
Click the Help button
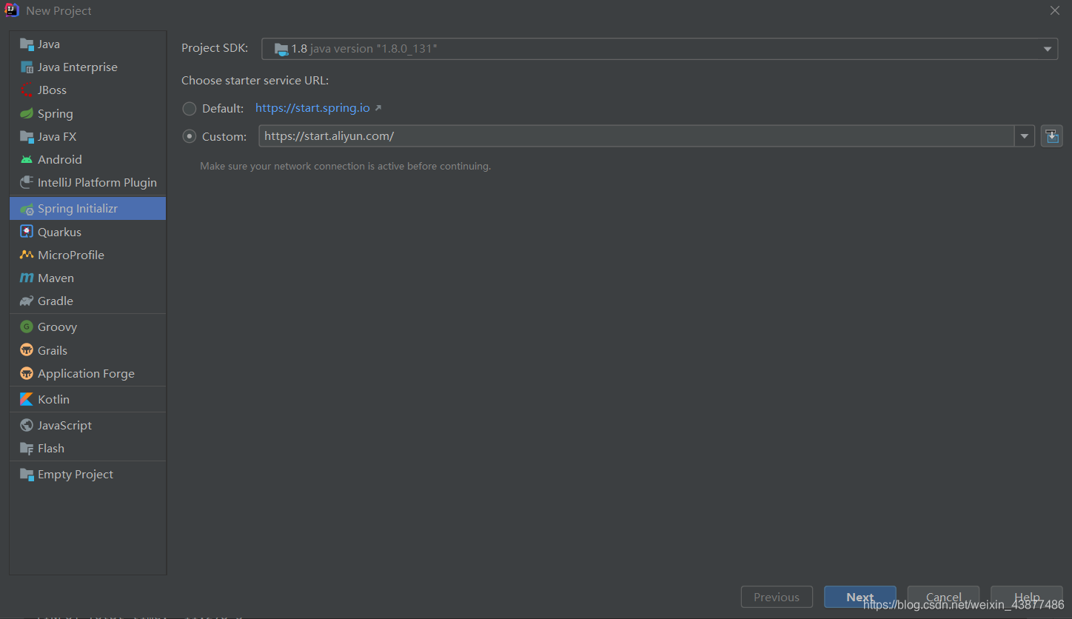click(1026, 597)
